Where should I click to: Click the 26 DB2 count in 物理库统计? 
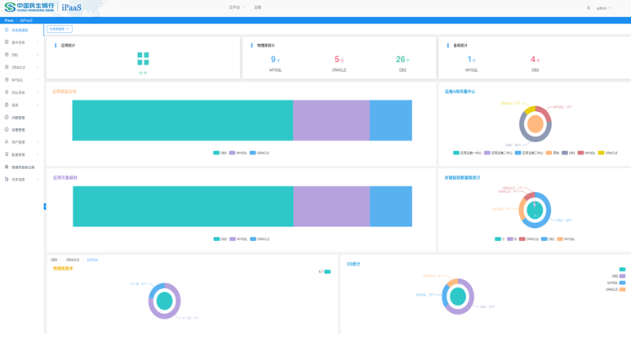point(402,60)
